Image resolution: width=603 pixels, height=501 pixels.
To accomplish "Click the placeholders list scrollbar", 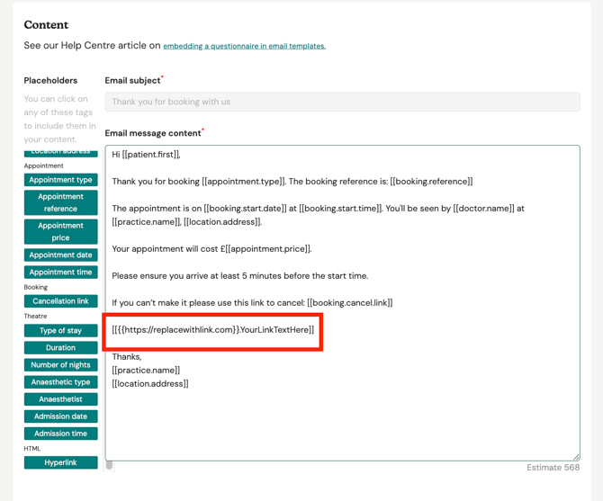I will coord(109,465).
